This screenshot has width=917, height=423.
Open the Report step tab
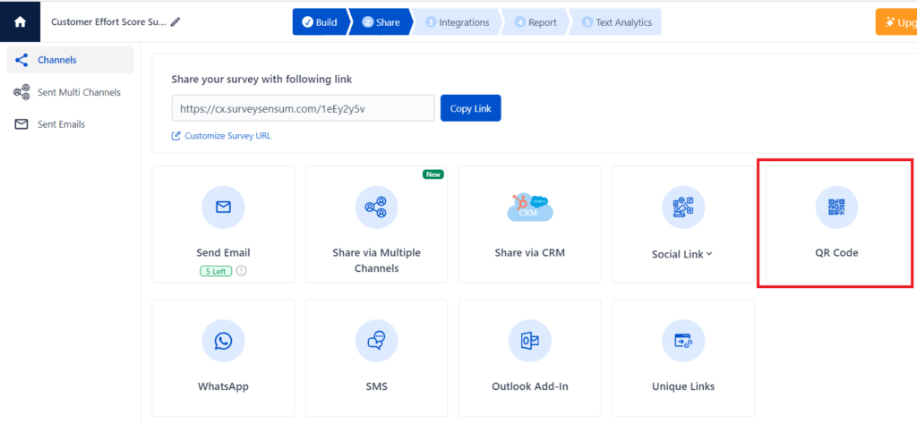536,22
